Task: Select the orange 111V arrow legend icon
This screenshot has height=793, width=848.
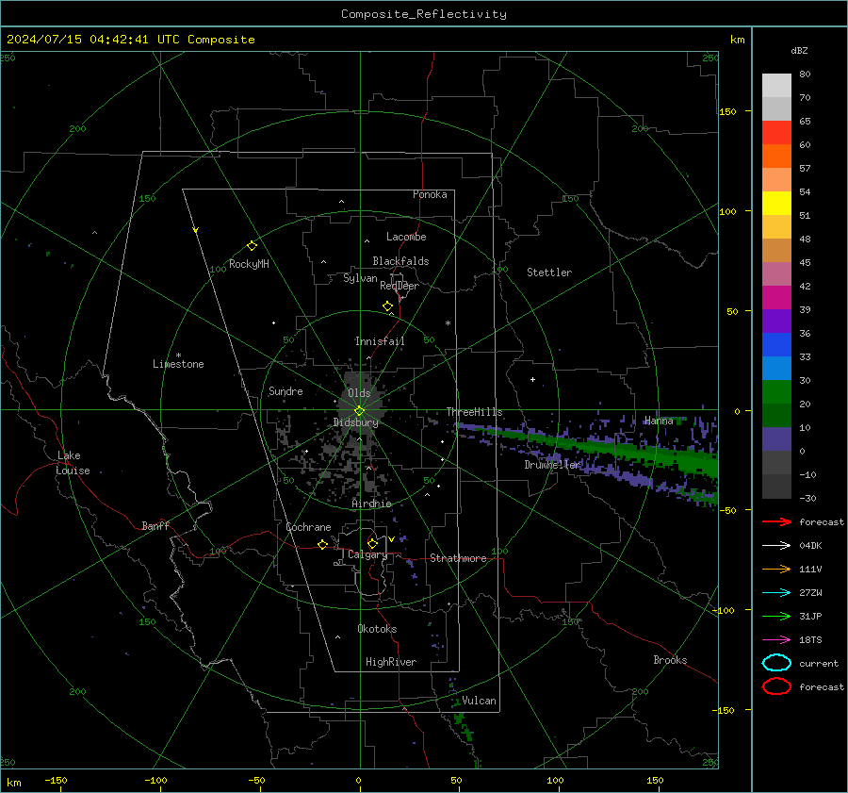Action: 776,569
